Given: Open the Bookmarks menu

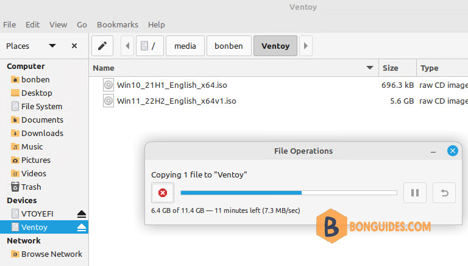Looking at the screenshot, I should tap(118, 24).
